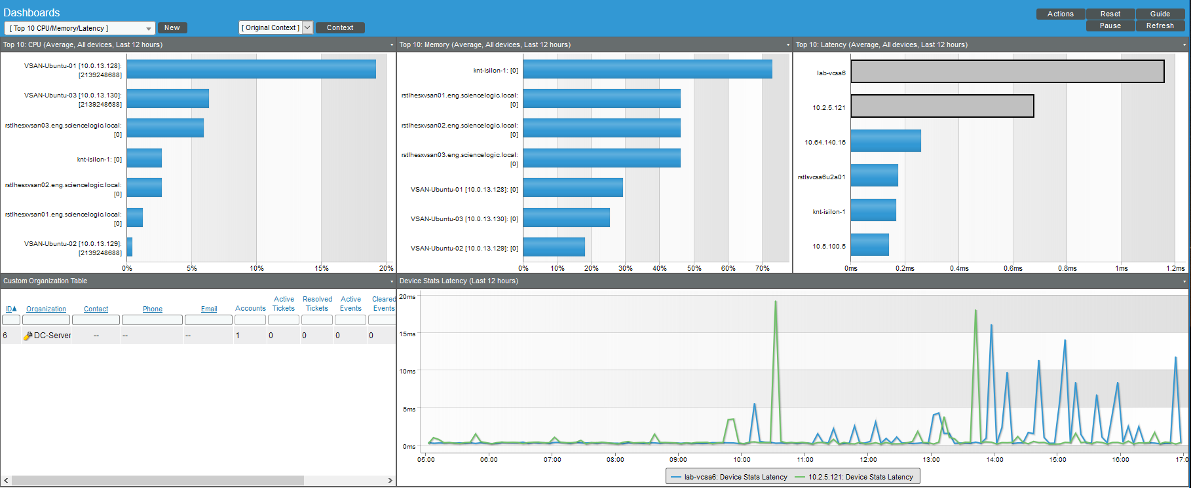
Task: Click the Refresh button
Action: [1160, 26]
